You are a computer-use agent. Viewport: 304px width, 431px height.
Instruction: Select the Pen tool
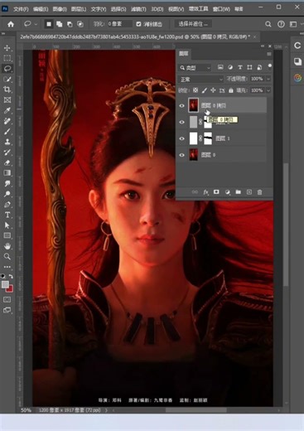(x=7, y=205)
